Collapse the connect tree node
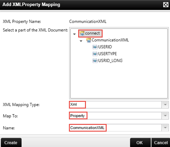 (x=74, y=34)
